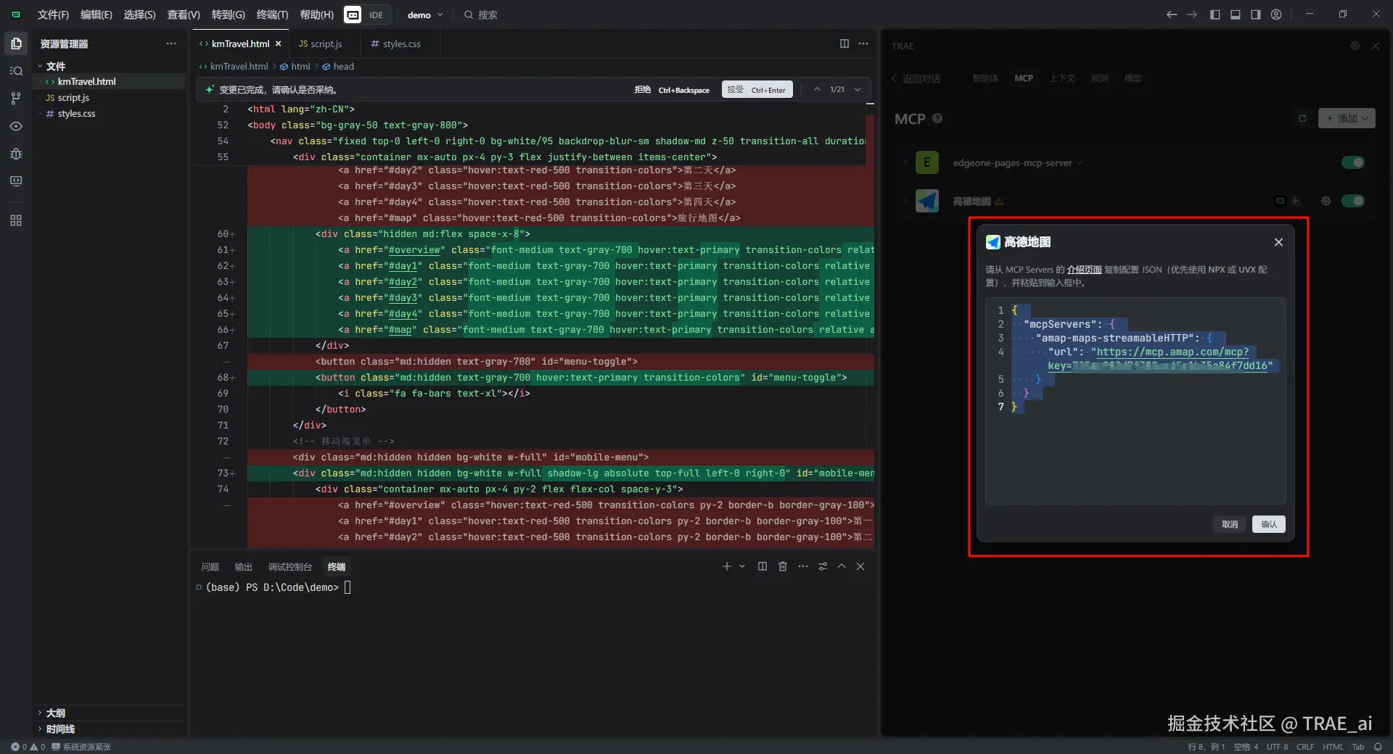Open the Search view in the activity bar
This screenshot has height=754, width=1393.
(x=16, y=71)
